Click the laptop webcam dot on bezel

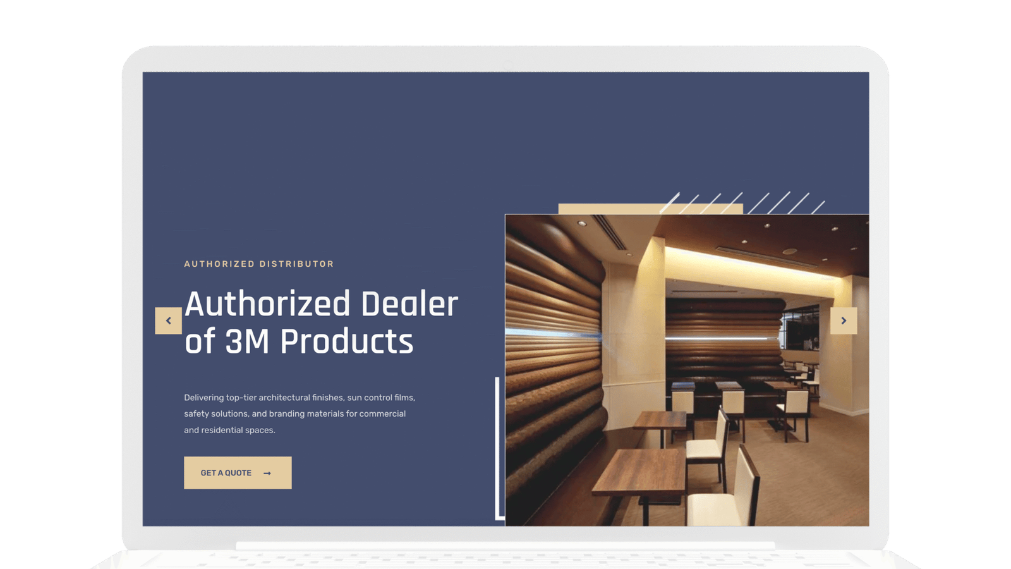pyautogui.click(x=507, y=65)
